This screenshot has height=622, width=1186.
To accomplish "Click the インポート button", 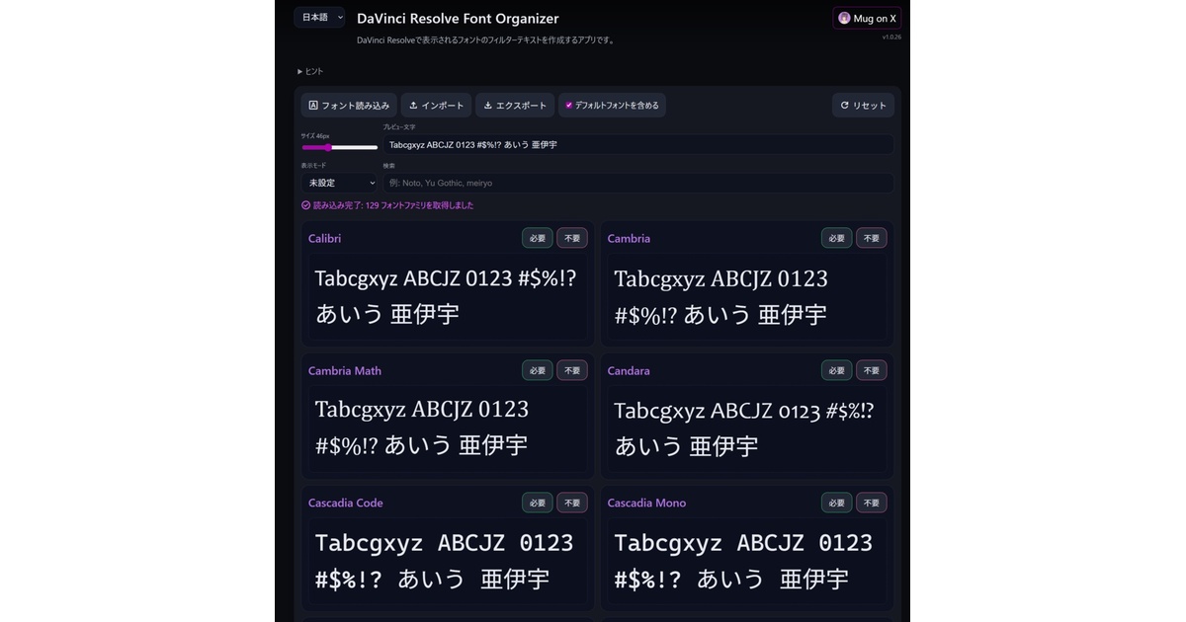I will (x=435, y=105).
